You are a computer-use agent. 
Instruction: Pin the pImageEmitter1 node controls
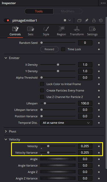(87, 20)
